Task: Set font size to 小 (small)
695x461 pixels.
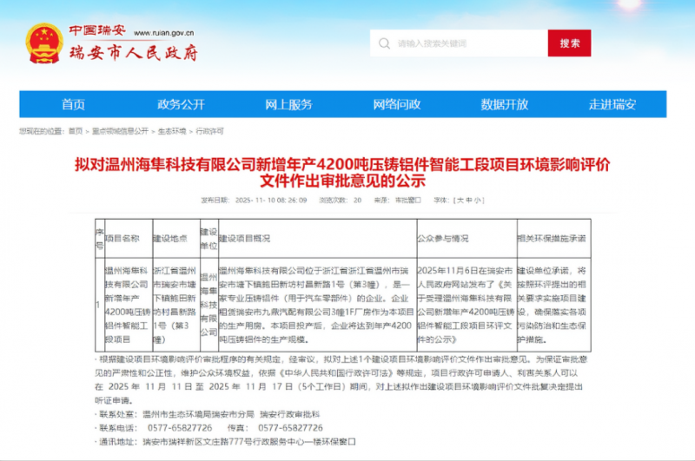Action: [479, 200]
